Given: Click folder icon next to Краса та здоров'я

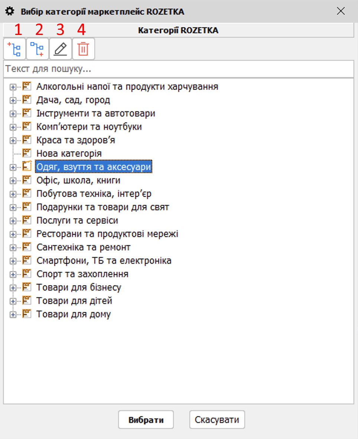Looking at the screenshot, I should click(27, 140).
